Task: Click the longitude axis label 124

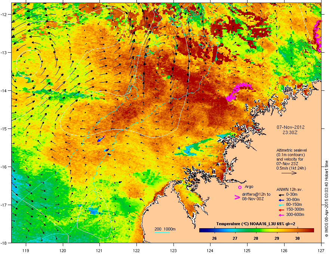Action: point(210,251)
